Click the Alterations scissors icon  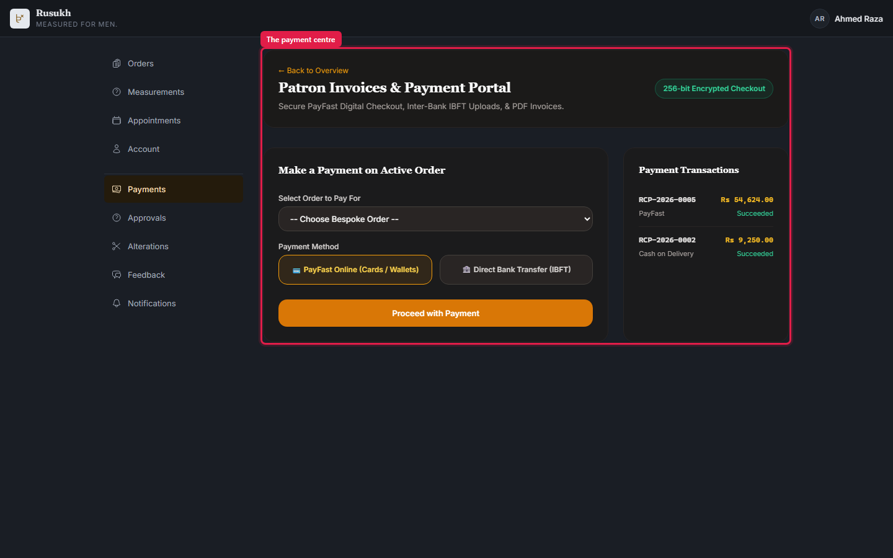click(x=116, y=247)
